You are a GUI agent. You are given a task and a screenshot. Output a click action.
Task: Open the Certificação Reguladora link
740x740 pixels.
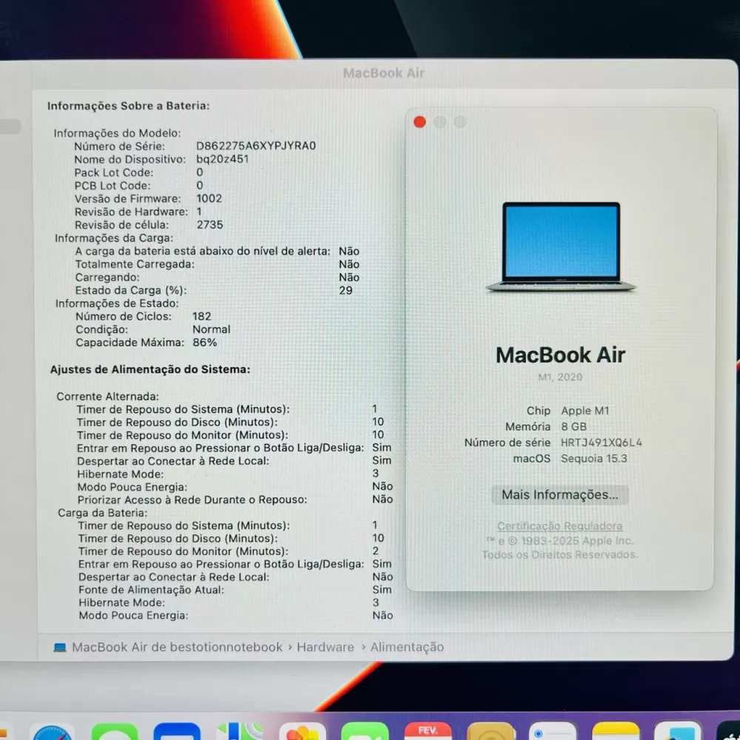[x=559, y=525]
